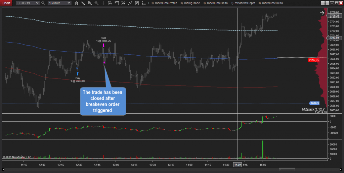Click the right arrow scroll-to-latest icon
344x173 pixels.
pos(322,13)
